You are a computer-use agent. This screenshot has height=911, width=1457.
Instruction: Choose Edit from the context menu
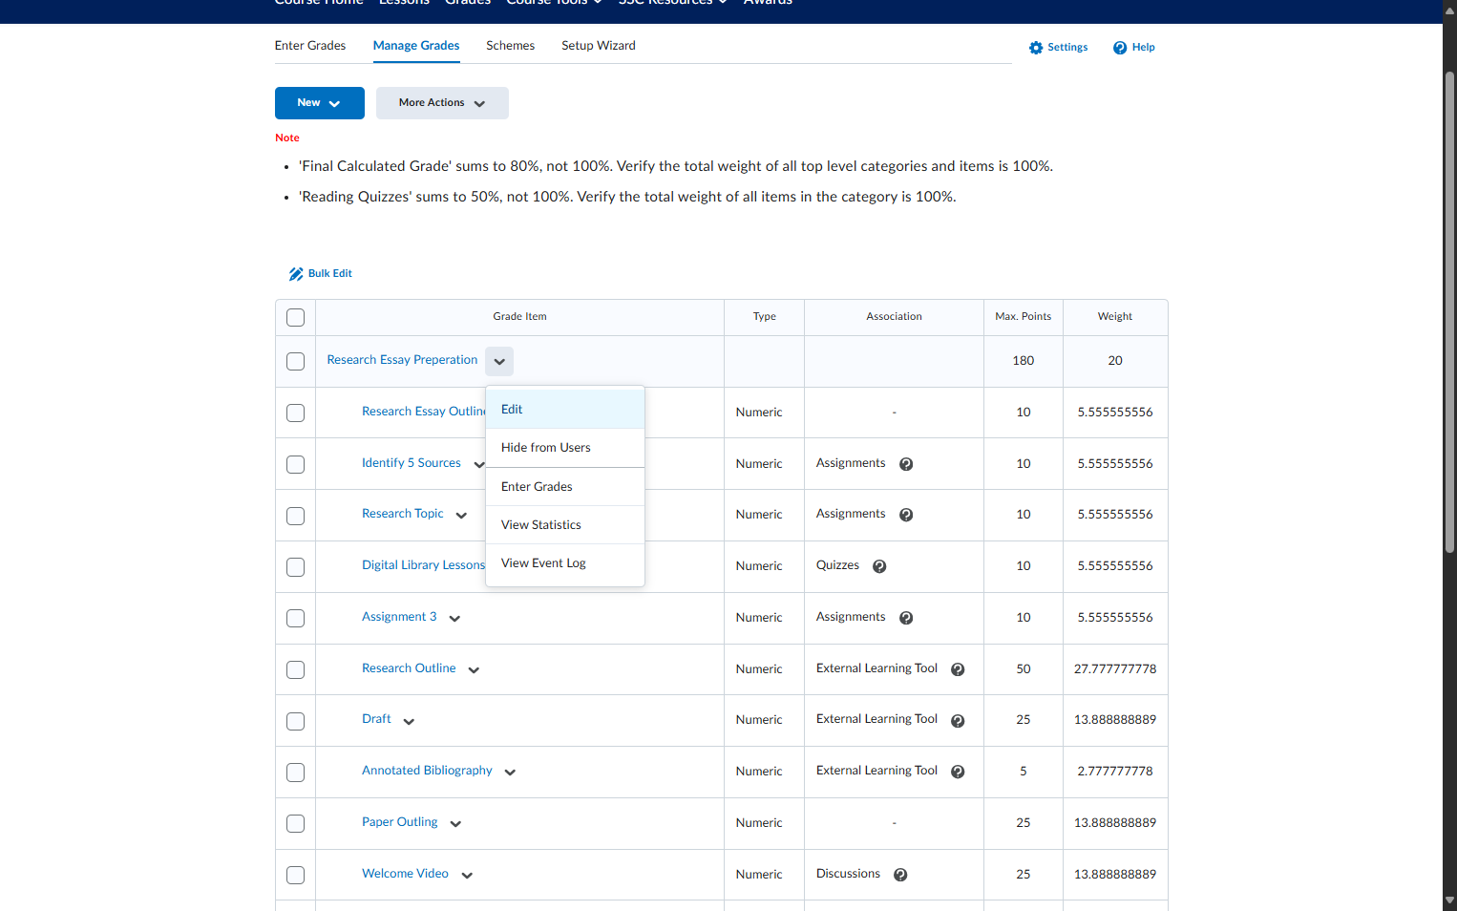coord(565,410)
